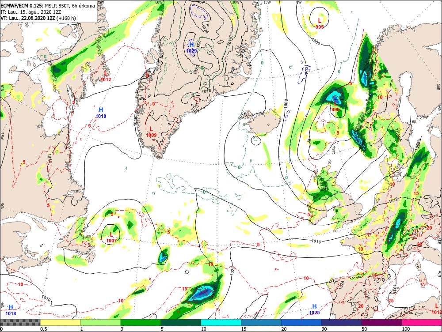Image resolution: width=442 pixels, height=332 pixels.
Task: Click the header text 'ECMWF/ECM 0.125: MSLP, 850T, 6h úrkoma'
Action: (x=48, y=6)
